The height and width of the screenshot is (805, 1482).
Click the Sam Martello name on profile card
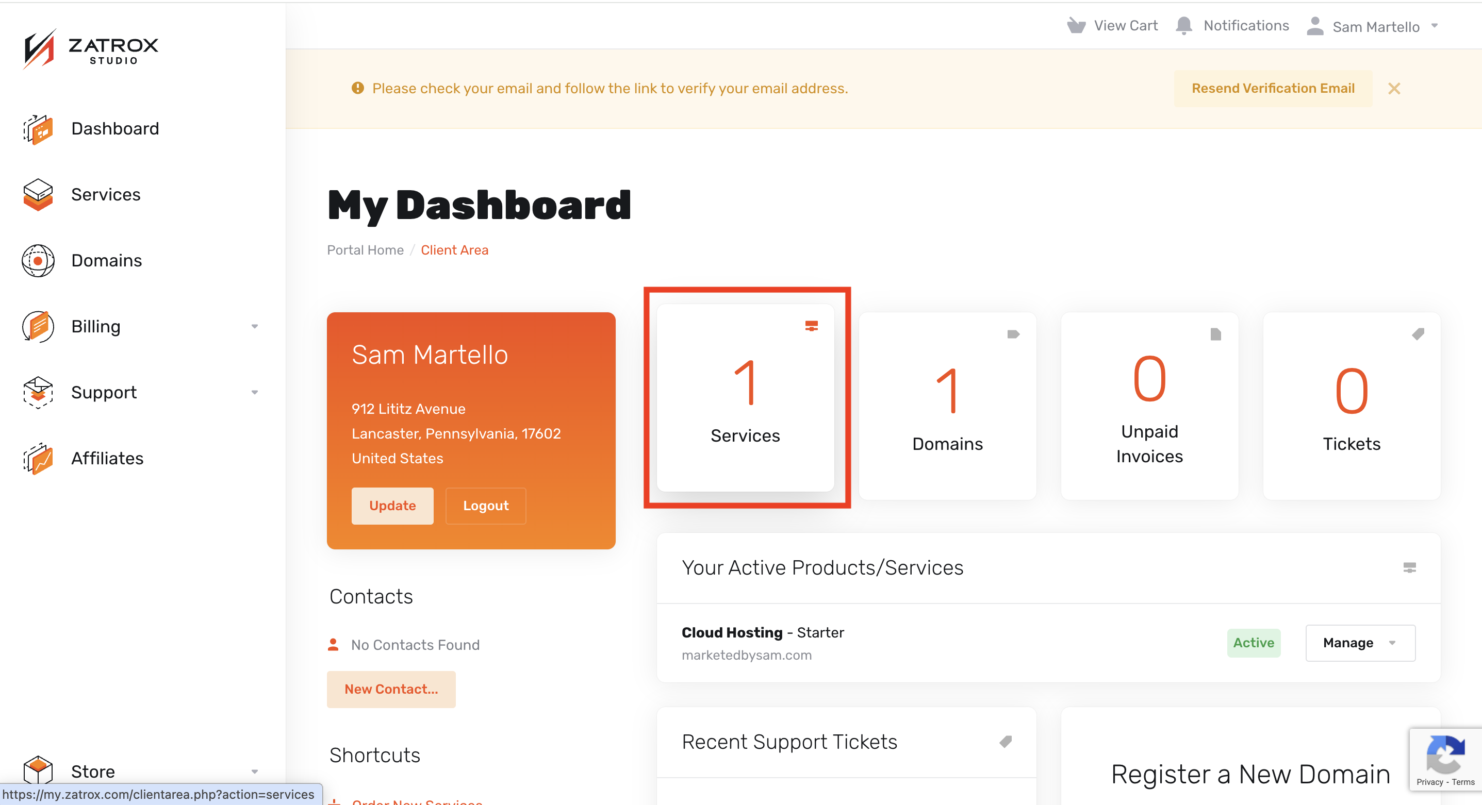click(x=429, y=355)
